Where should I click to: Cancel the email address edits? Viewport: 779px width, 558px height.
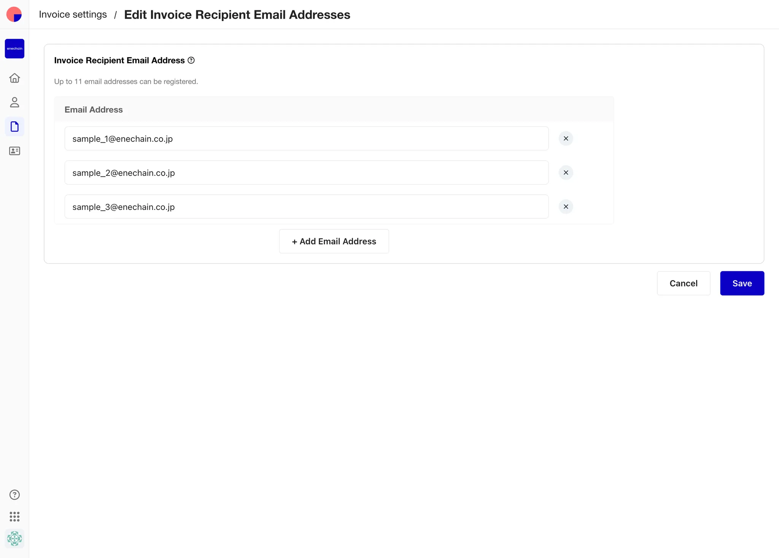[x=684, y=283]
